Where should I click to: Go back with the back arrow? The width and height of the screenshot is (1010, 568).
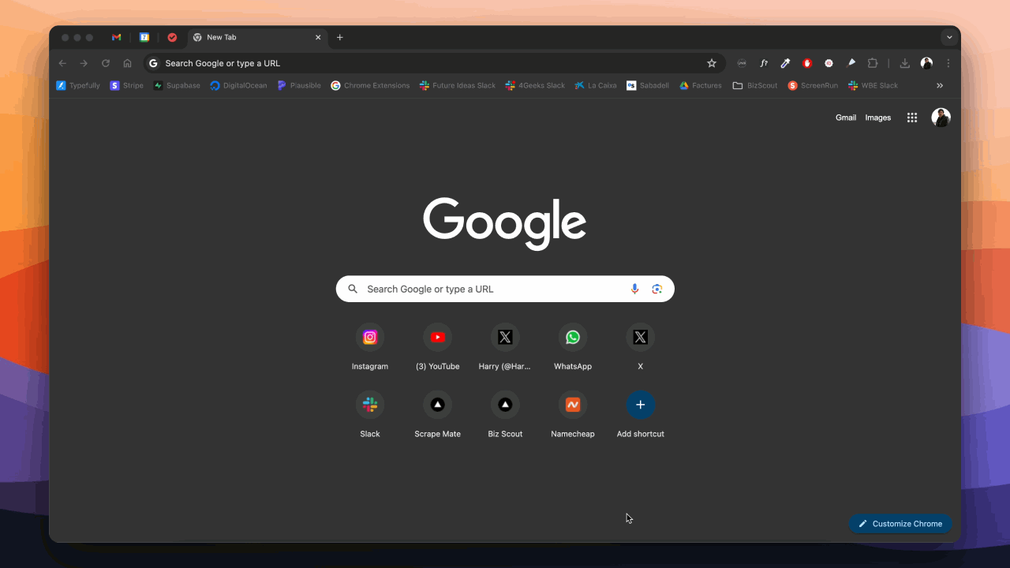(x=62, y=63)
